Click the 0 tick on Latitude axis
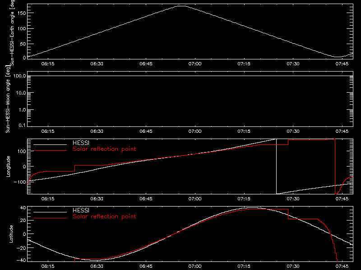The image size is (361, 270). pos(24,234)
